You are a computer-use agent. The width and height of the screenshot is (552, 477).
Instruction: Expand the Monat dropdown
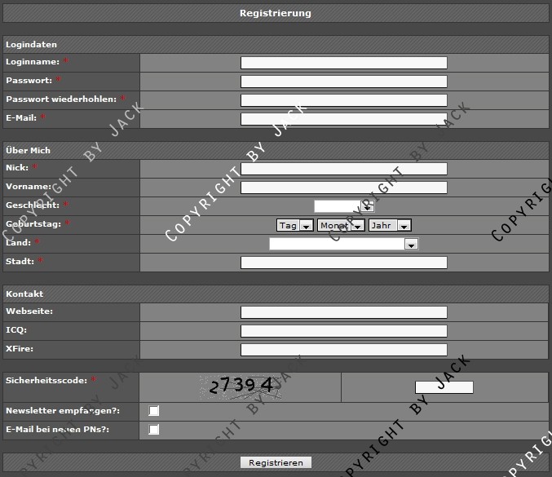pyautogui.click(x=341, y=225)
